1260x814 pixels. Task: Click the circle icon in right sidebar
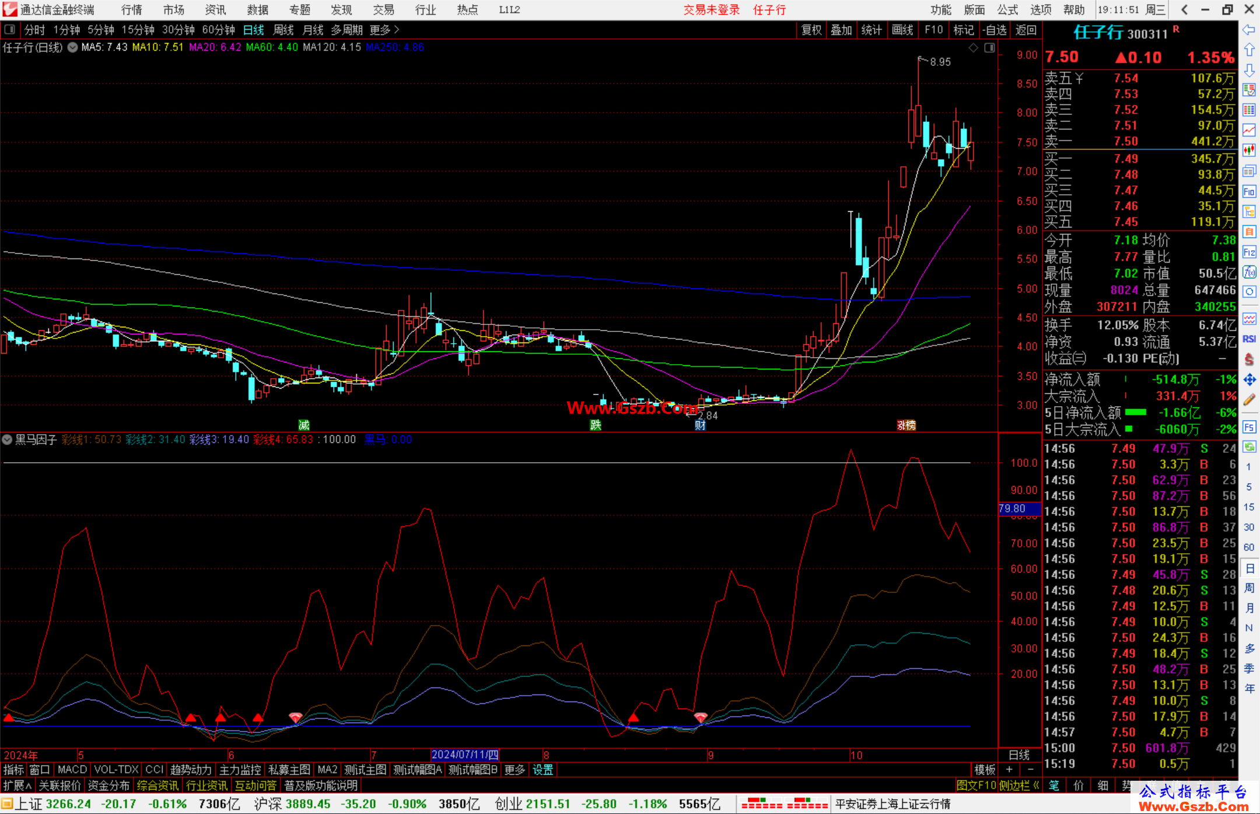coord(1249,292)
